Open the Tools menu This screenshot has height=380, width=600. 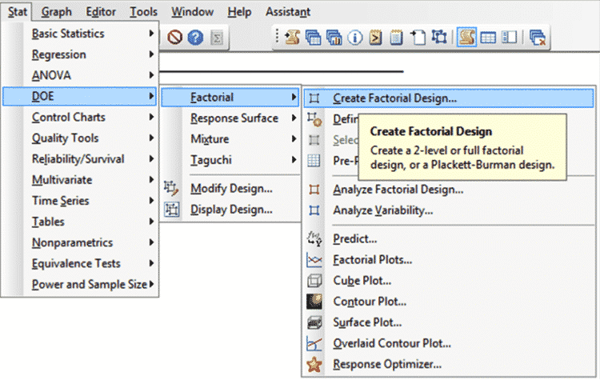[x=143, y=11]
